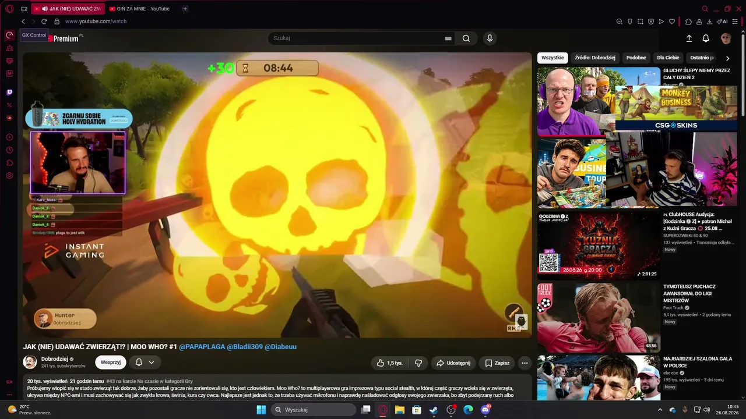Screen dimensions: 746x419
Task: Open the sidebar settings gear
Action: pos(9,176)
